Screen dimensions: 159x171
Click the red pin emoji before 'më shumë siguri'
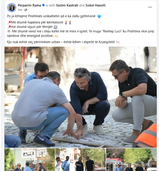9,27
